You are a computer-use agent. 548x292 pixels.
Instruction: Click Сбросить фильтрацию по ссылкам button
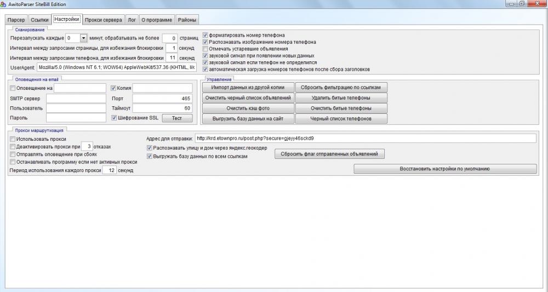(341, 87)
